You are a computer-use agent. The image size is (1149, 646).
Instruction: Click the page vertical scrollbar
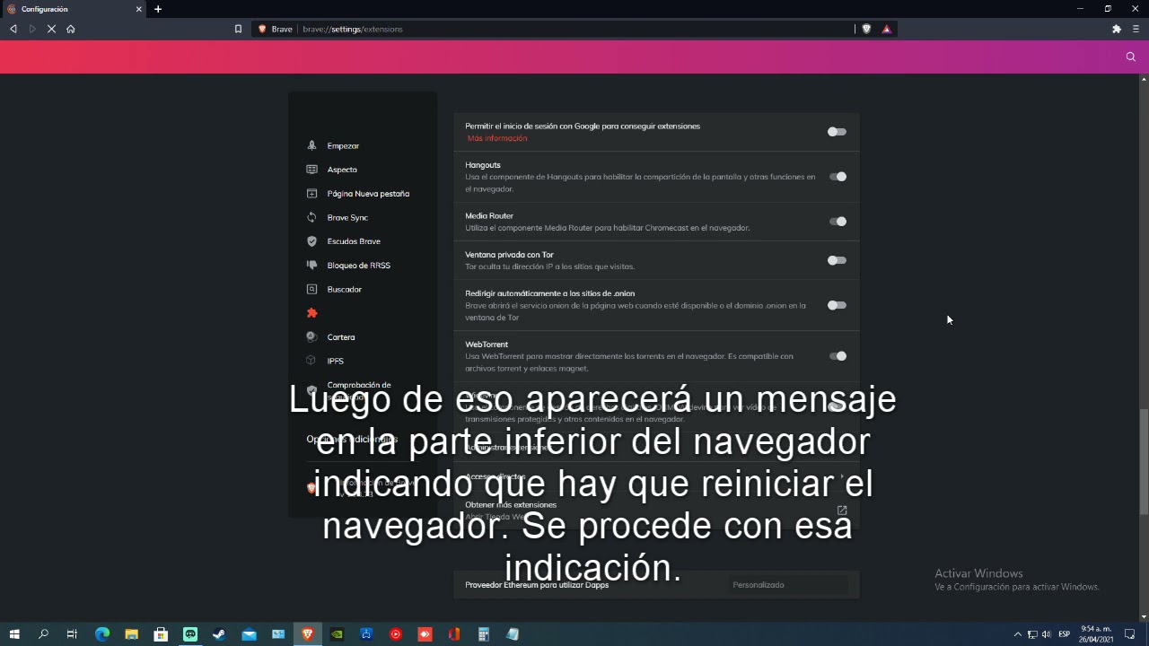[1144, 461]
